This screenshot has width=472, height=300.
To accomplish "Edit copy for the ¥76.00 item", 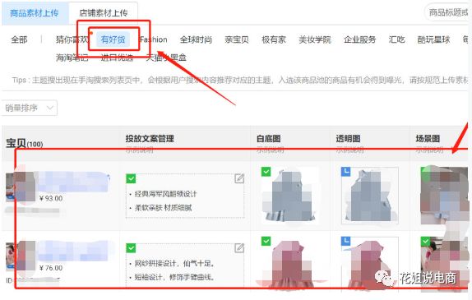I will (239, 248).
